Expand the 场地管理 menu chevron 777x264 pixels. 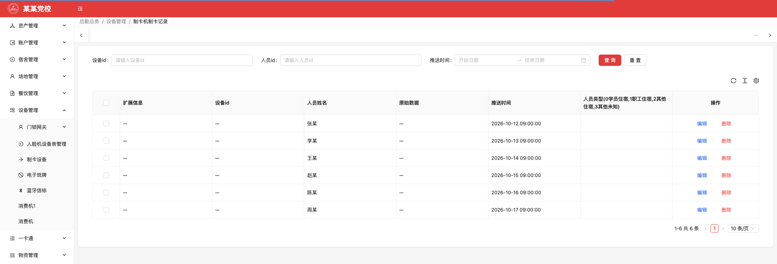coord(64,76)
